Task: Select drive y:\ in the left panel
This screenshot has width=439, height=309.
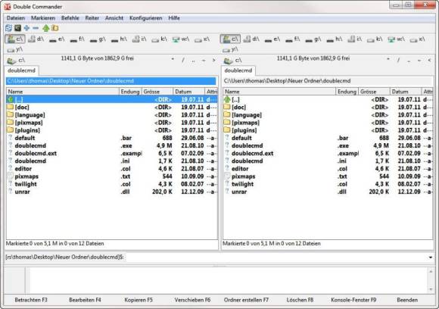Action: [15, 49]
